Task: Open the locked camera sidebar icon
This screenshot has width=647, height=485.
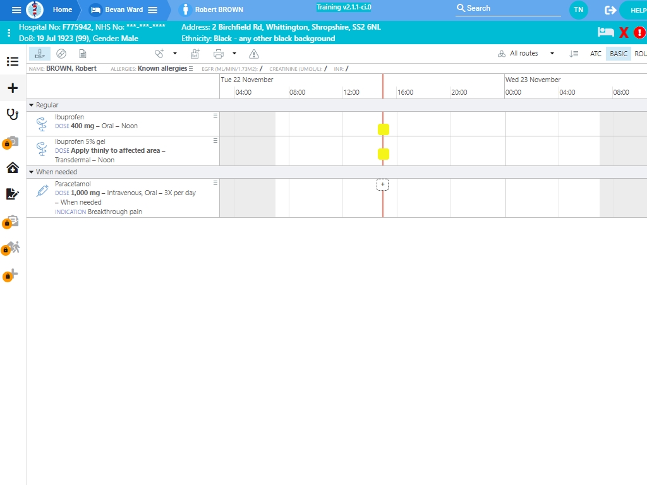Action: (11, 142)
